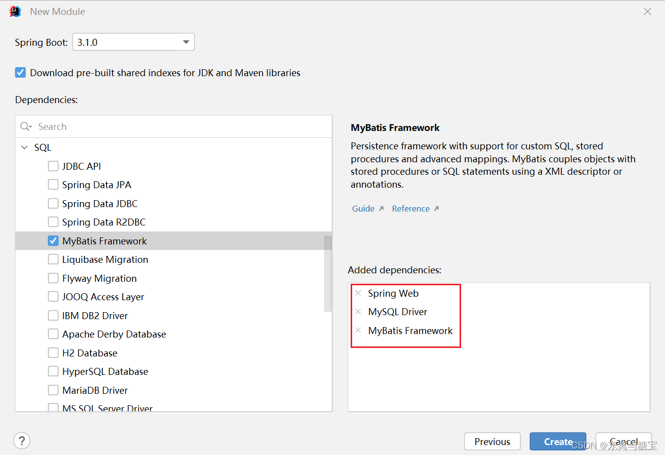Viewport: 665px width, 455px height.
Task: Remove MySQL Driver from added dependencies
Action: tap(358, 312)
